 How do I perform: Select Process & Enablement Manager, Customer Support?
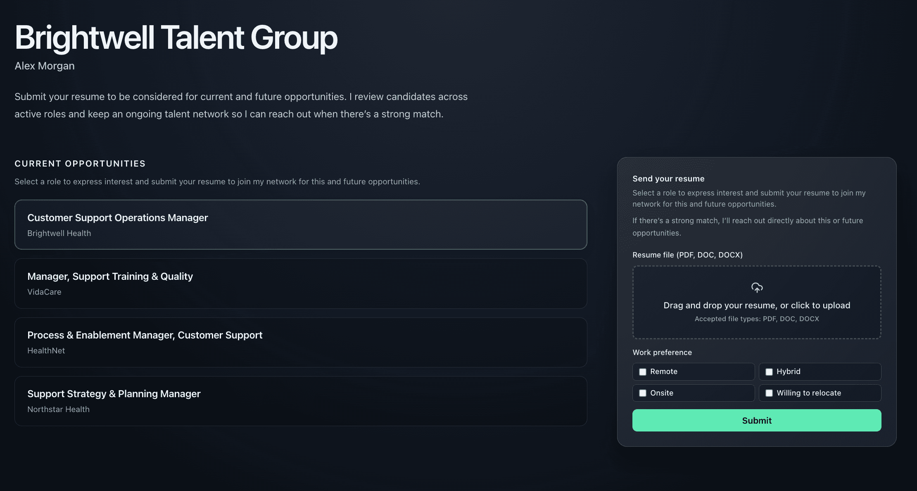(301, 342)
